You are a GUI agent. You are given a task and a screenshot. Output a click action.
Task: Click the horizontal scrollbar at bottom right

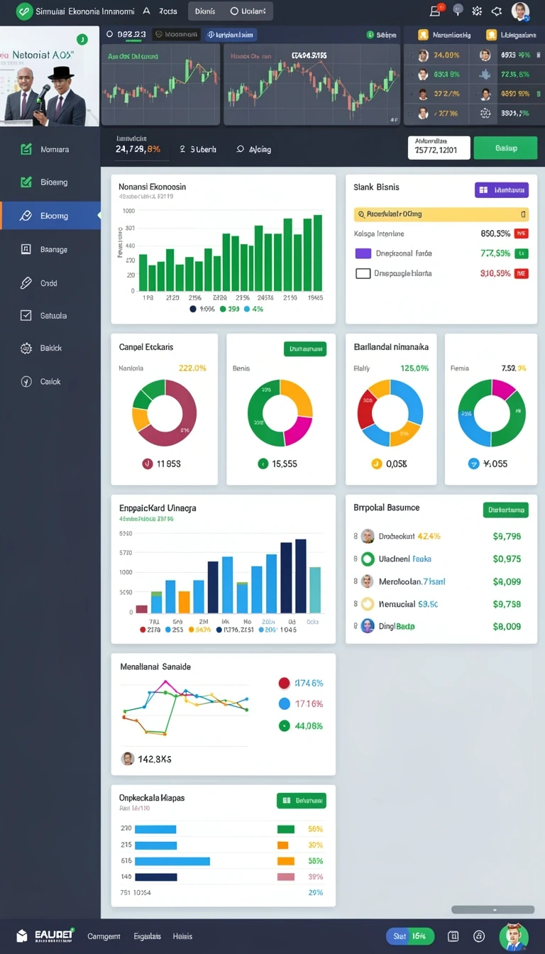tap(492, 909)
